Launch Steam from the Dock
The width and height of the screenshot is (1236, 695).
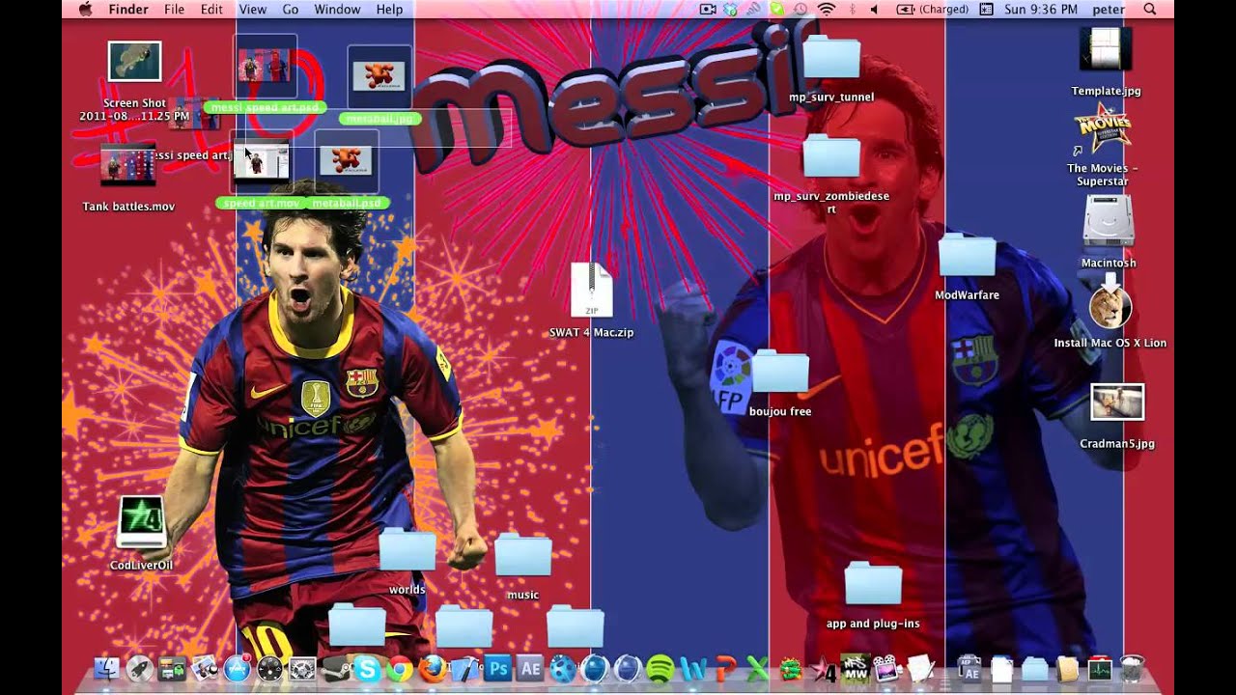coord(335,669)
